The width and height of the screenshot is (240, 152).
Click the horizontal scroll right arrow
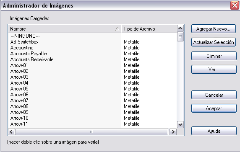pyautogui.click(x=173, y=131)
